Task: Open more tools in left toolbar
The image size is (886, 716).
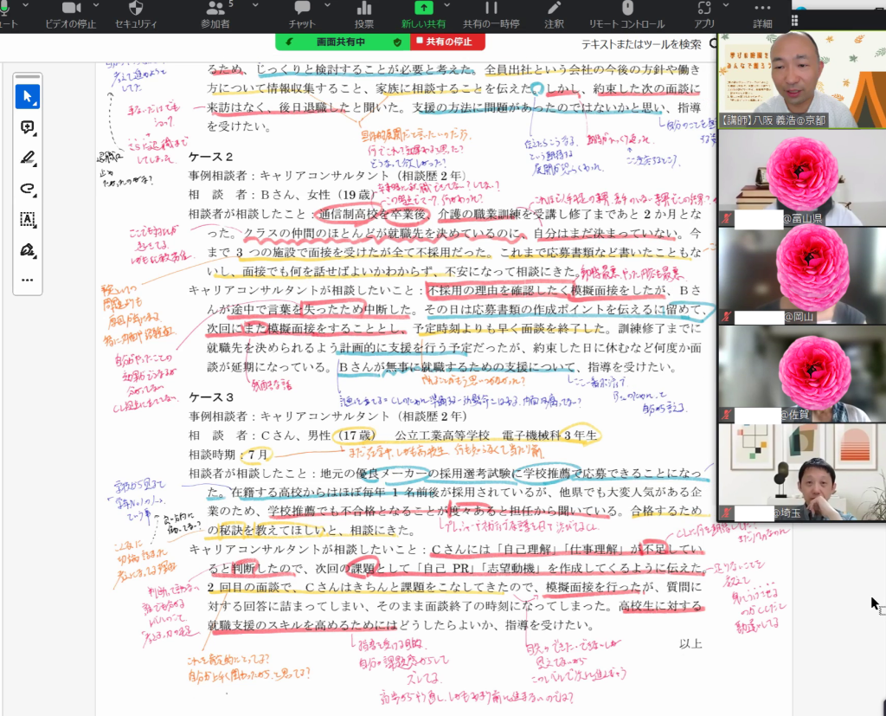Action: coord(27,281)
